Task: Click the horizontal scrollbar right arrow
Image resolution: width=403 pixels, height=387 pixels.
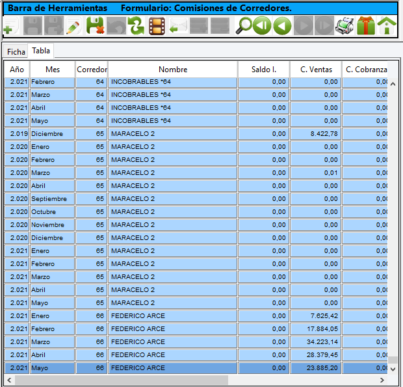Action: point(382,380)
